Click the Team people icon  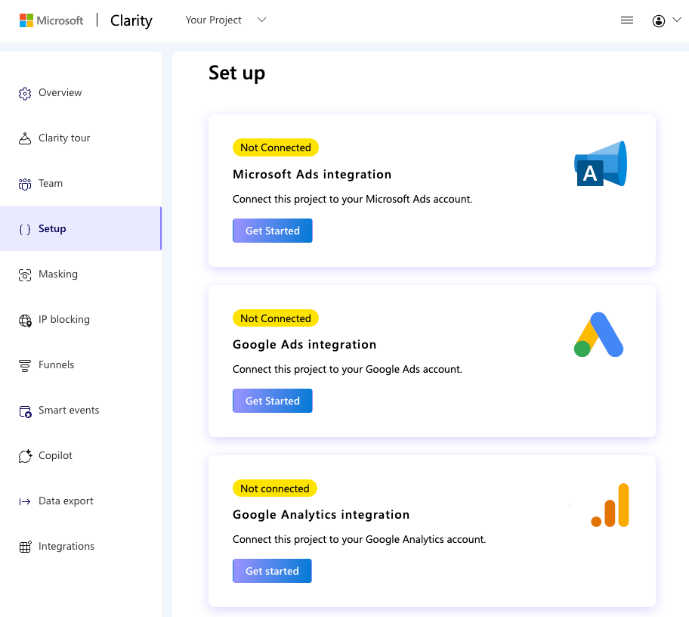tap(25, 184)
